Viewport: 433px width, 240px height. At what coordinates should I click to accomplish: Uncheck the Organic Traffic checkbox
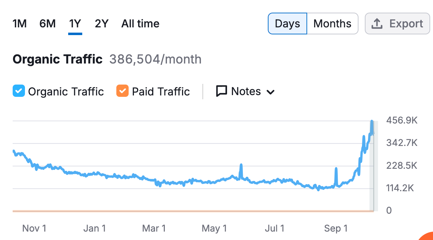[x=19, y=92]
